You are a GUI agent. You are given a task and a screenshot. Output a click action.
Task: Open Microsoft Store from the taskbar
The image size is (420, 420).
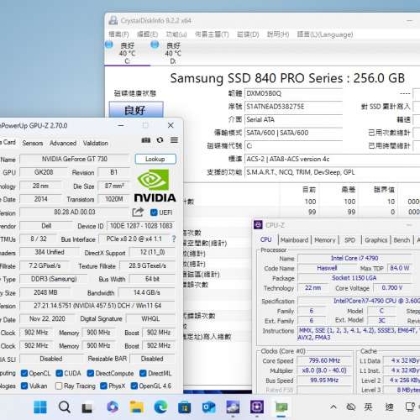point(184,407)
